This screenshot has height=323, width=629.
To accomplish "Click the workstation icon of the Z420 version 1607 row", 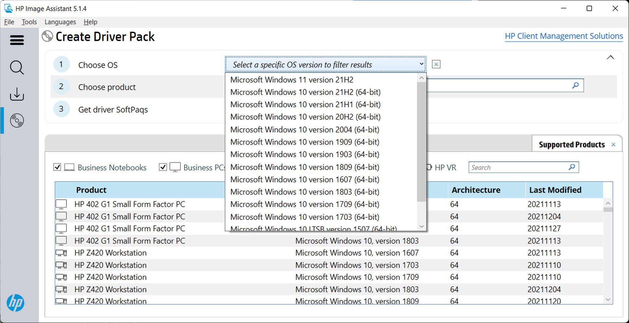I will pyautogui.click(x=61, y=253).
